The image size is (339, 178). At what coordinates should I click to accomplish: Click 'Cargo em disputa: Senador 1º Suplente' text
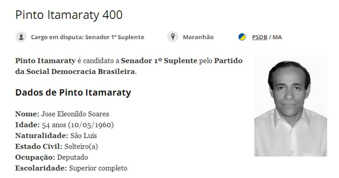87,37
